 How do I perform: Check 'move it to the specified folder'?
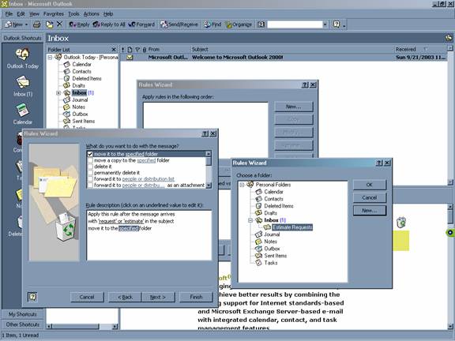coord(90,154)
